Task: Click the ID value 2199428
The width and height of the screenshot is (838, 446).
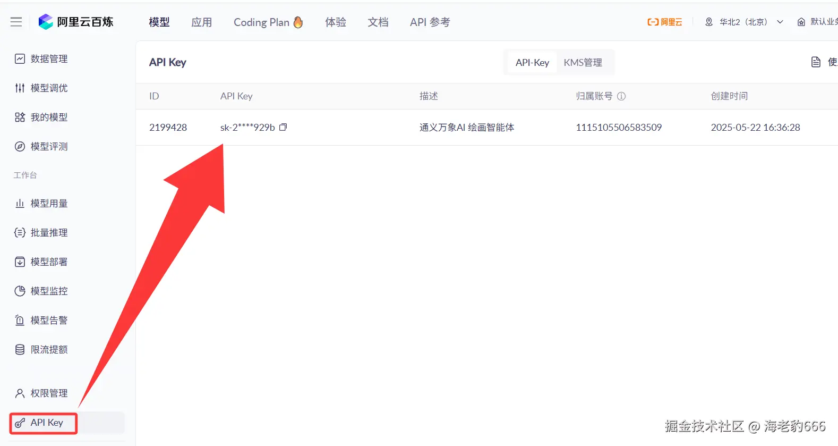Action: (168, 127)
